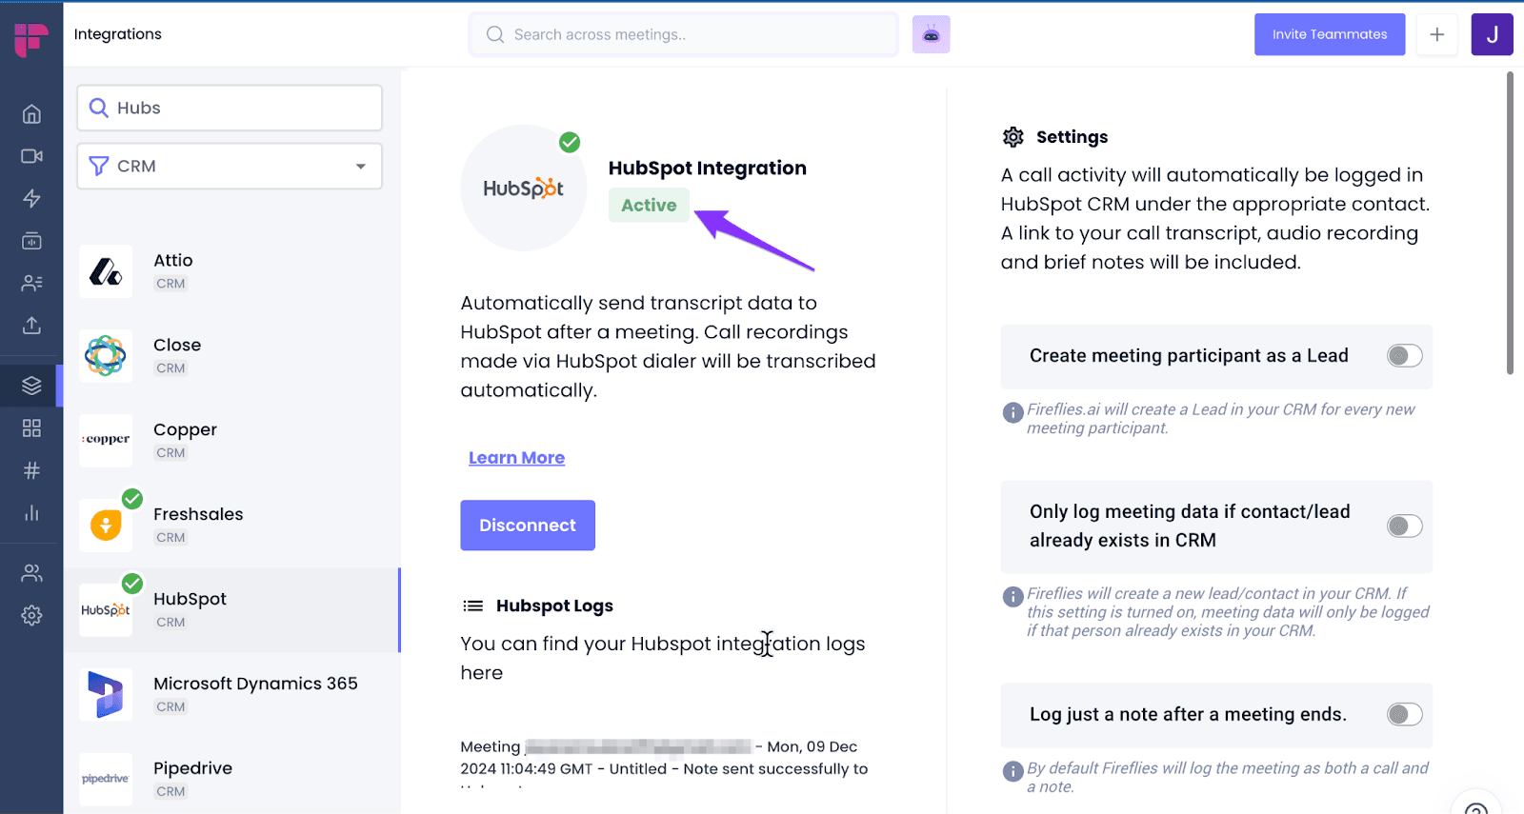This screenshot has width=1524, height=814.
Task: Open the Team members sidebar icon
Action: pyautogui.click(x=31, y=573)
